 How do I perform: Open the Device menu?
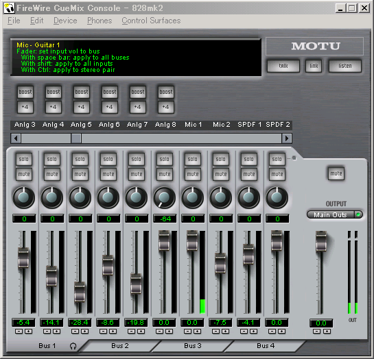click(x=65, y=21)
